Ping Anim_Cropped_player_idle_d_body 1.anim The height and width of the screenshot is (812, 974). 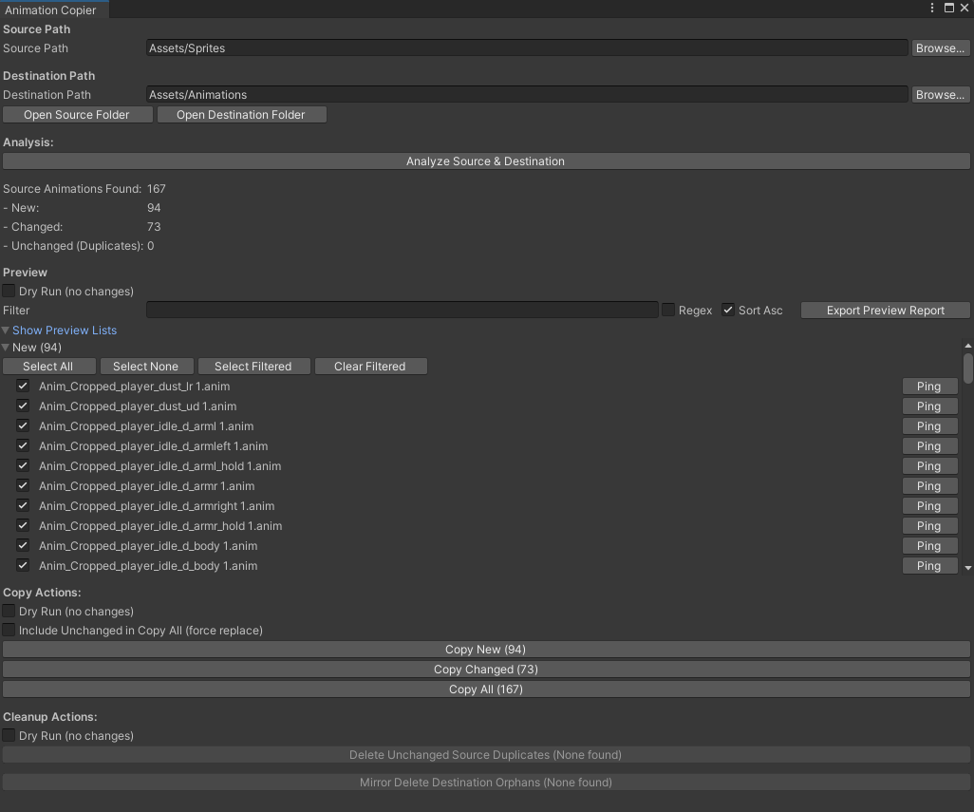pyautogui.click(x=929, y=545)
